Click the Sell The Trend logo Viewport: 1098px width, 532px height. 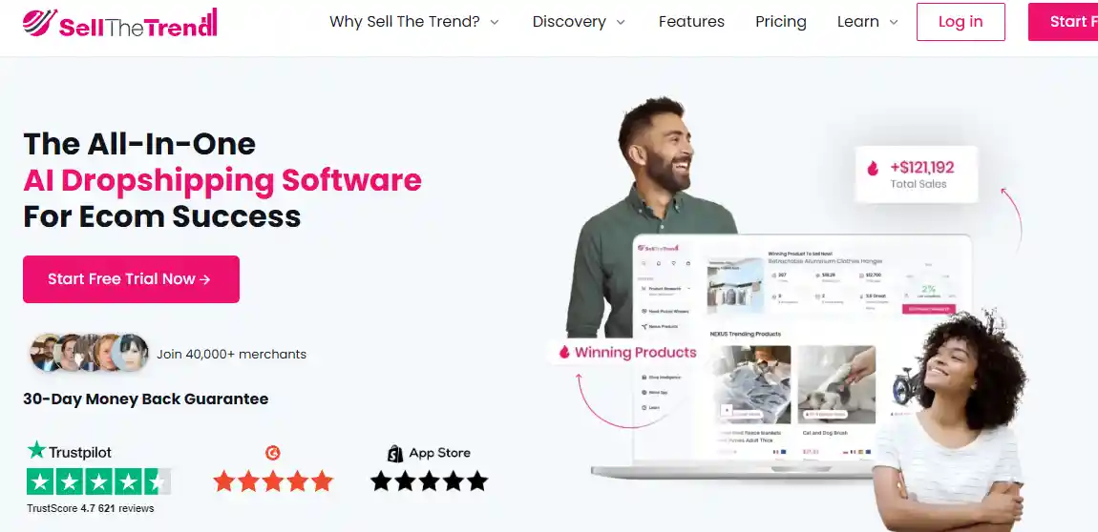[119, 22]
